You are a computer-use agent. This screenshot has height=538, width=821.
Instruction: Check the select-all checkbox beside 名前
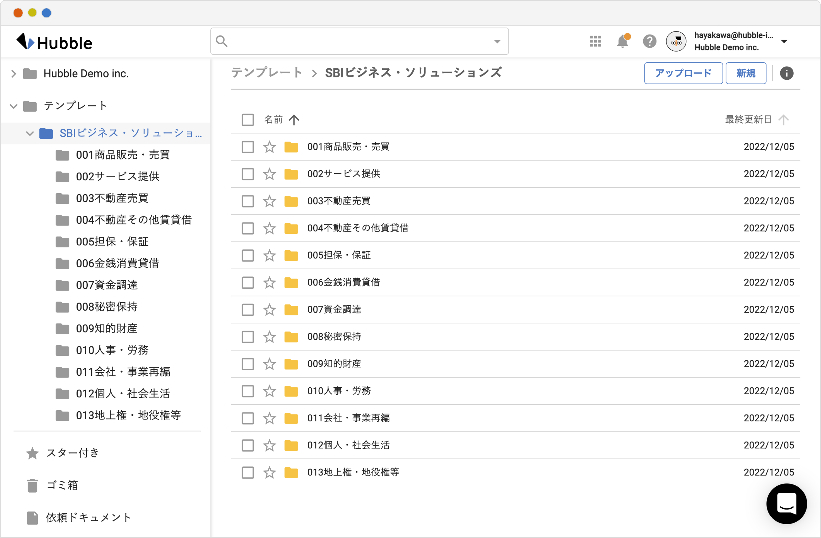coord(248,120)
